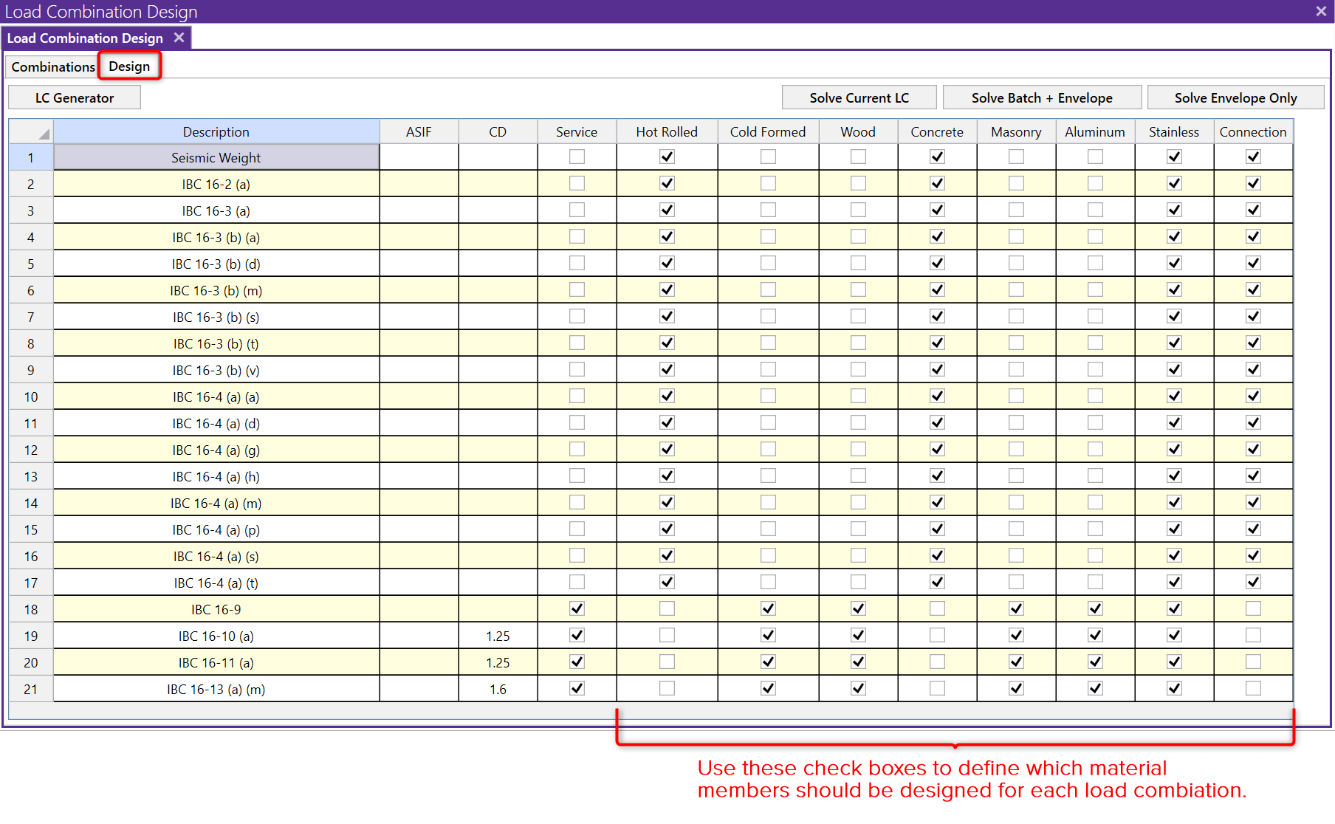Enable Connection checkbox for IBC 16-13 (a) (m)
The image size is (1335, 824).
pos(1253,688)
